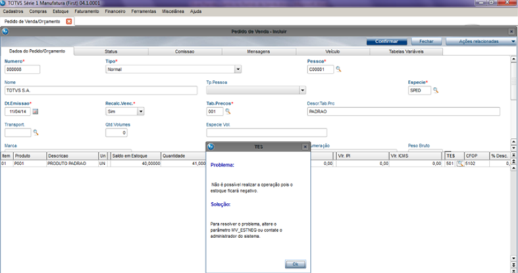This screenshot has width=518, height=273.
Task: Click the Produto column header
Action: (x=30, y=156)
